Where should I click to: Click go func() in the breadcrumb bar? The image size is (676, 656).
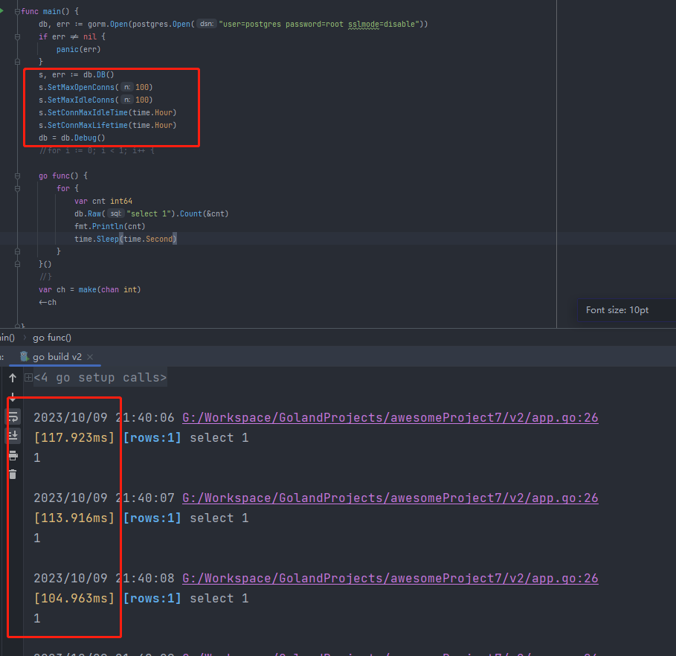point(52,338)
